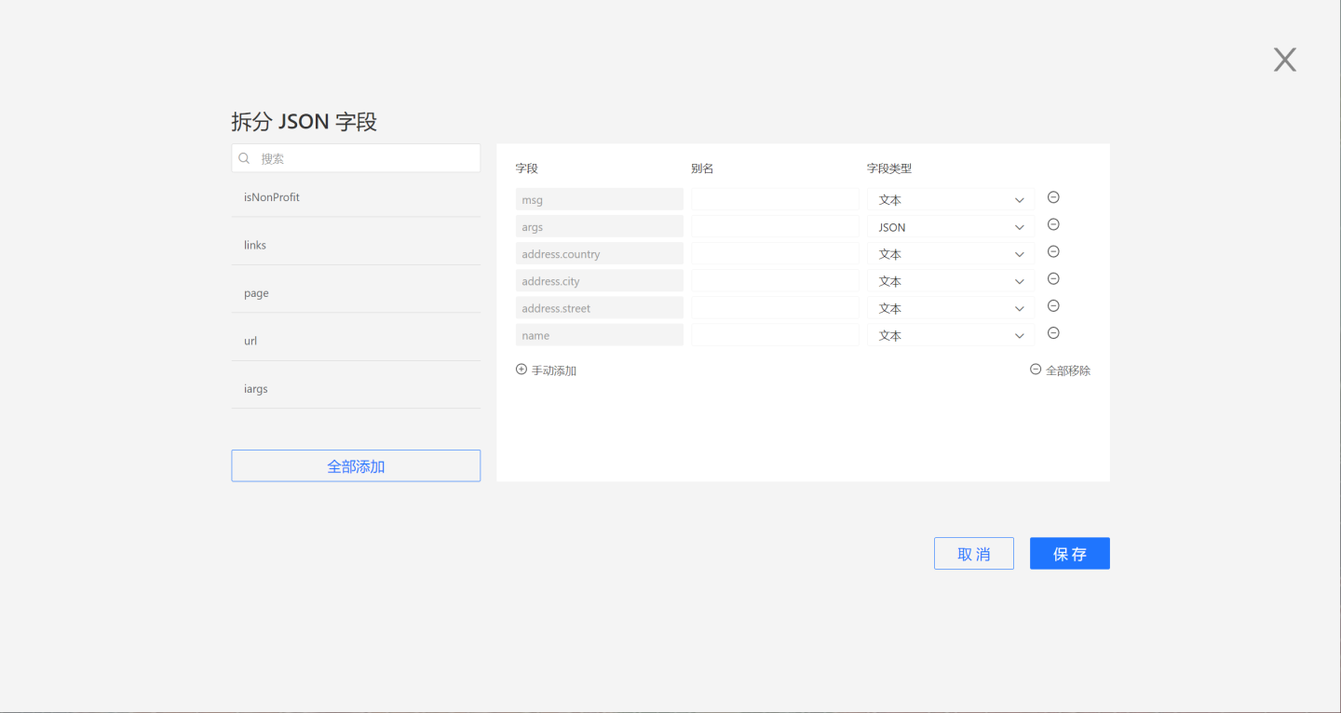1341x713 pixels.
Task: Focus the 搜索 search input box
Action: pyautogui.click(x=363, y=158)
